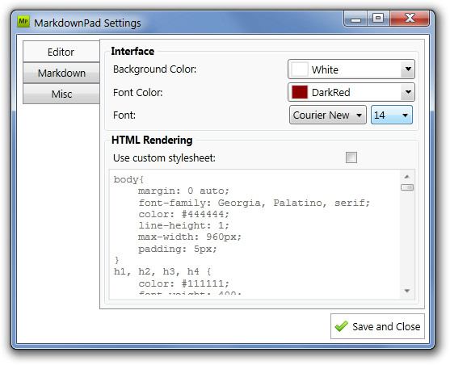Enable the Use custom stylesheet checkbox
The height and width of the screenshot is (365, 450).
pos(351,157)
